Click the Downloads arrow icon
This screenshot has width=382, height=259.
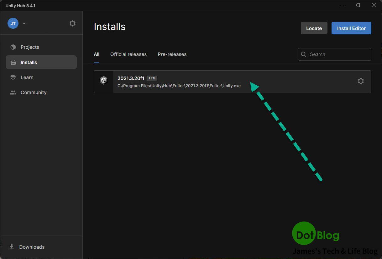[12, 247]
